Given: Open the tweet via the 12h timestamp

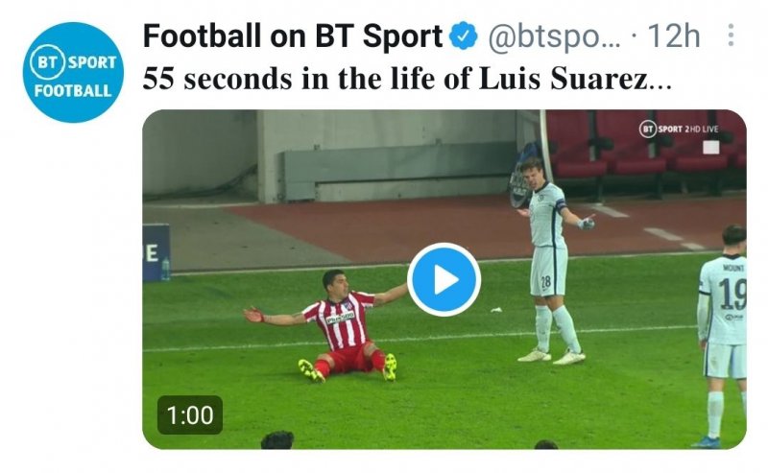Looking at the screenshot, I should (x=674, y=37).
